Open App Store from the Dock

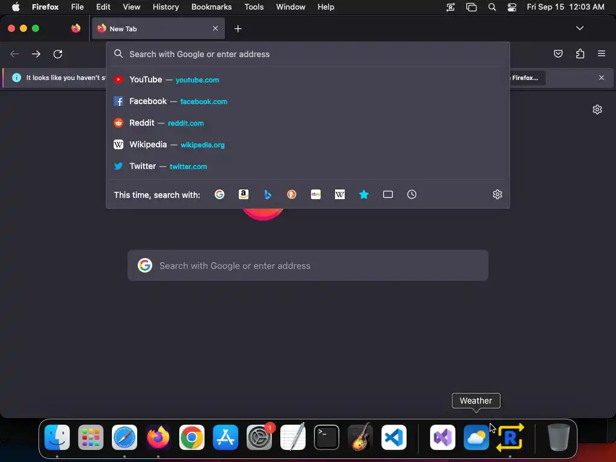[x=226, y=437]
